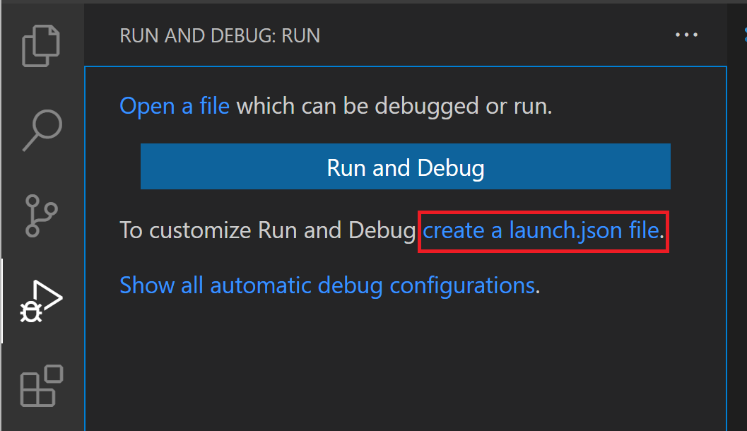Image resolution: width=747 pixels, height=431 pixels.
Task: Select the Run and Debug activity bar icon
Action: click(x=40, y=299)
